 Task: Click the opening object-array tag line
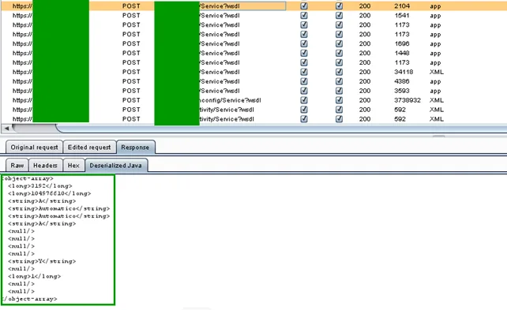(x=28, y=178)
